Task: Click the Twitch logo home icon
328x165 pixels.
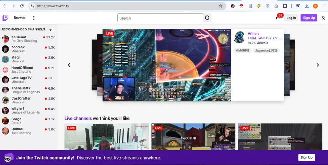Action: (5, 18)
